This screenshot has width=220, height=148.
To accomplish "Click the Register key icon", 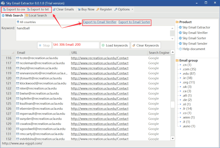I will pos(98,9).
